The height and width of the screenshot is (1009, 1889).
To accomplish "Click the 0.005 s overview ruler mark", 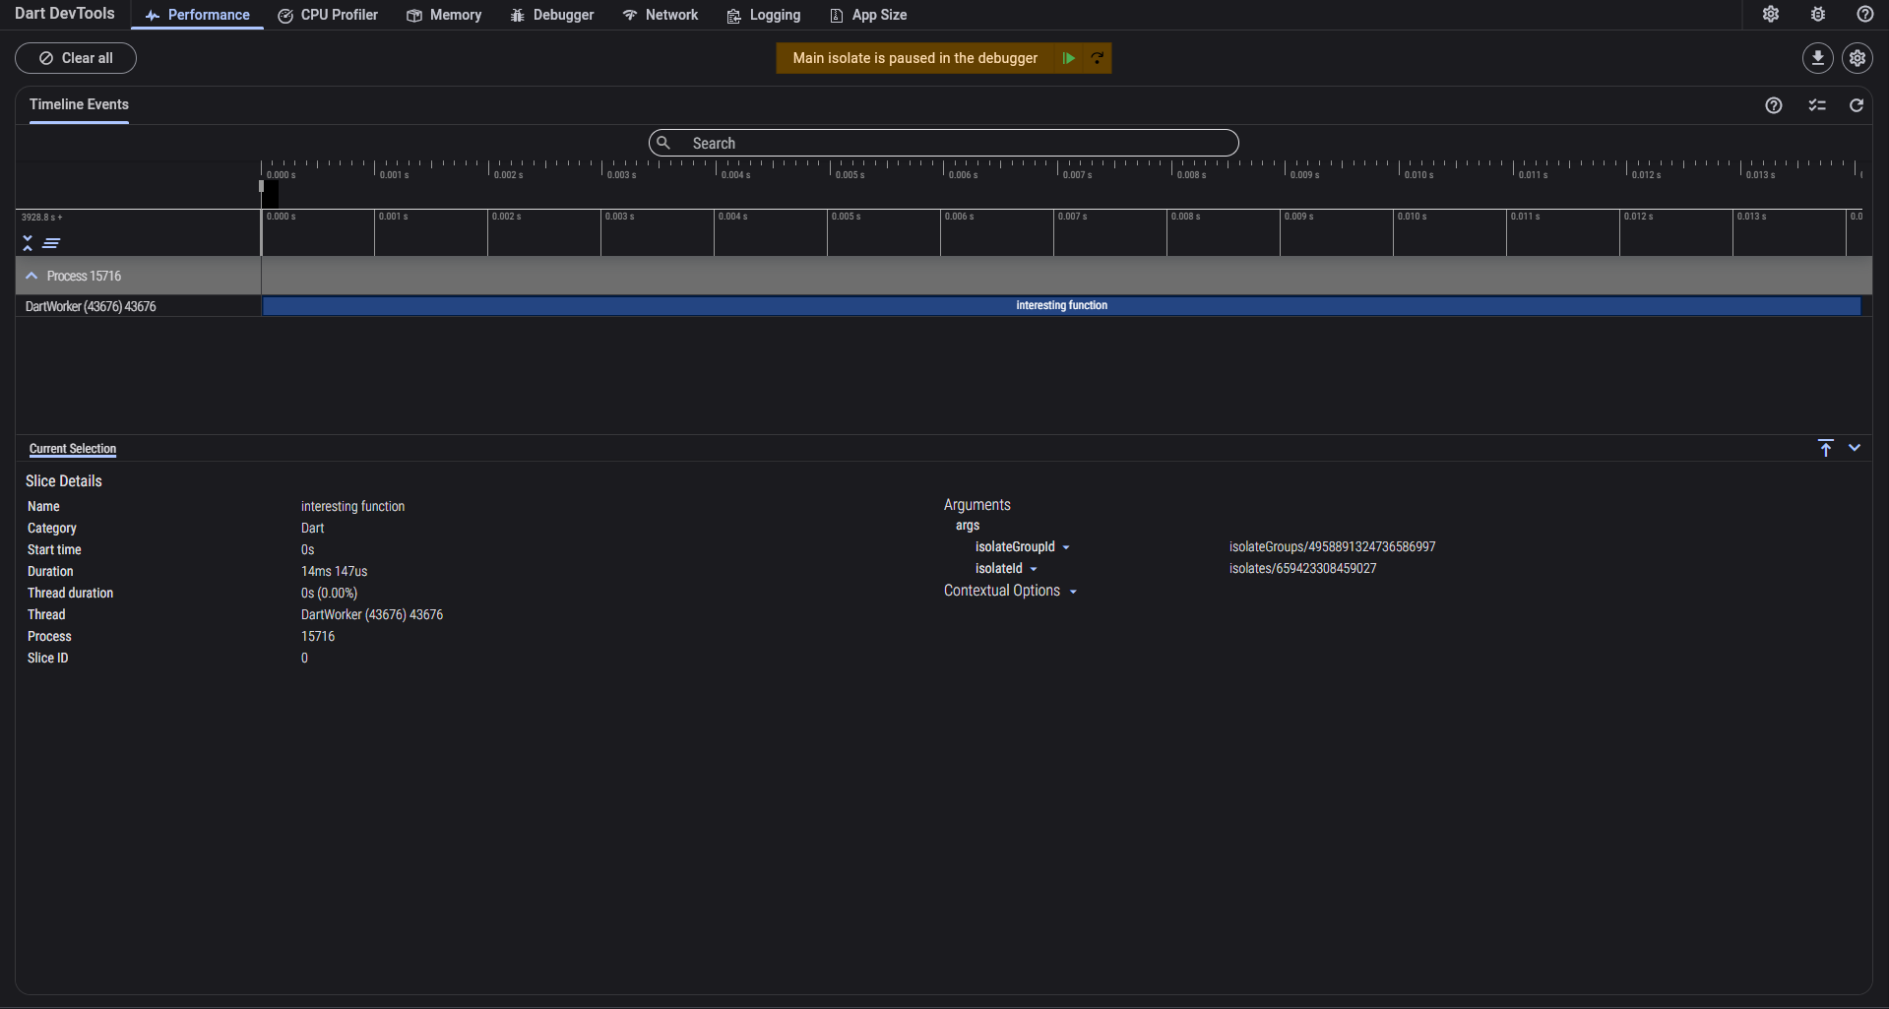I will [850, 174].
